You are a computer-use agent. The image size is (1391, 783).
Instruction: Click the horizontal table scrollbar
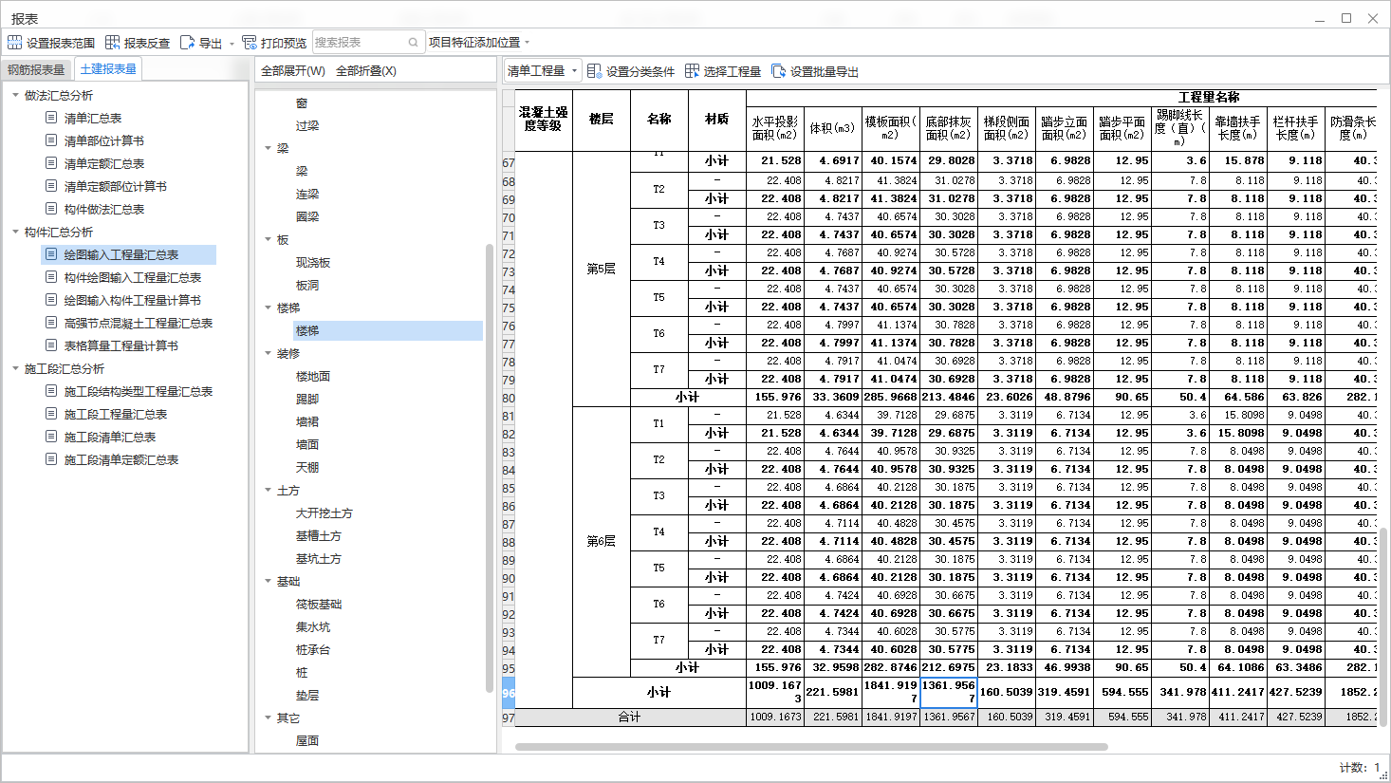tap(811, 747)
